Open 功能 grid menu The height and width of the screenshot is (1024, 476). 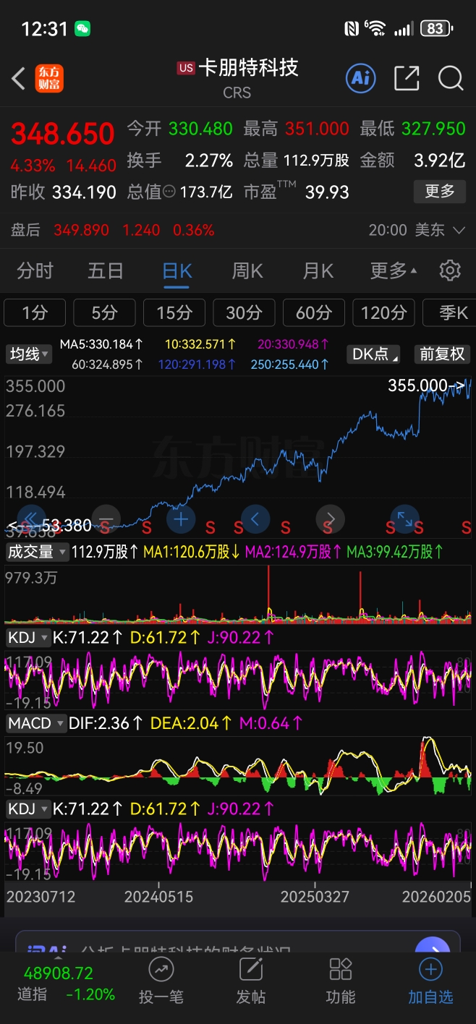tap(340, 981)
